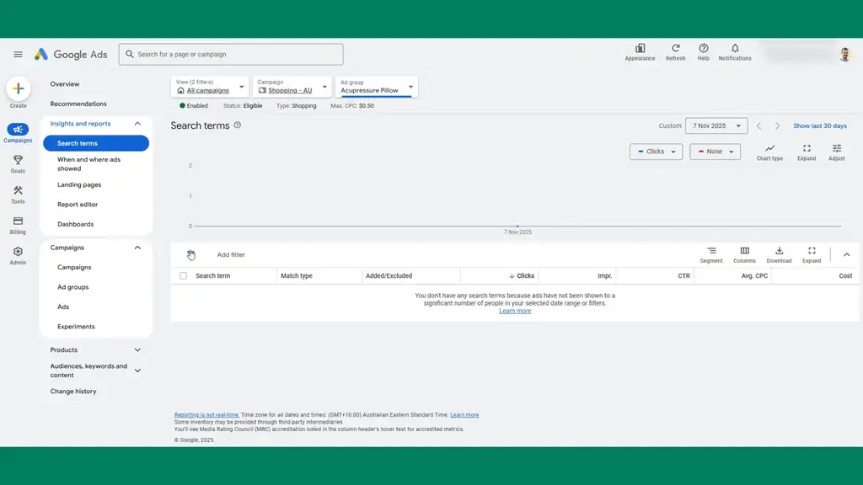Screen dimensions: 863x485
Task: Open the Notifications bell
Action: pyautogui.click(x=734, y=49)
